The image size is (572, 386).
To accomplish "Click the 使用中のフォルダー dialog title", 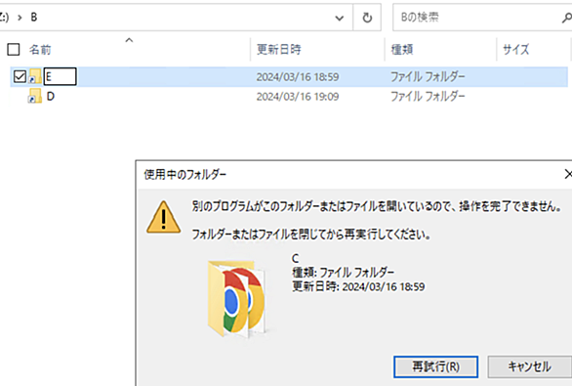I will pos(184,175).
